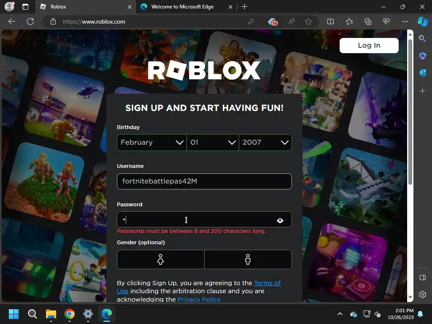Open Windows Start menu
432x324 pixels.
tap(13, 314)
